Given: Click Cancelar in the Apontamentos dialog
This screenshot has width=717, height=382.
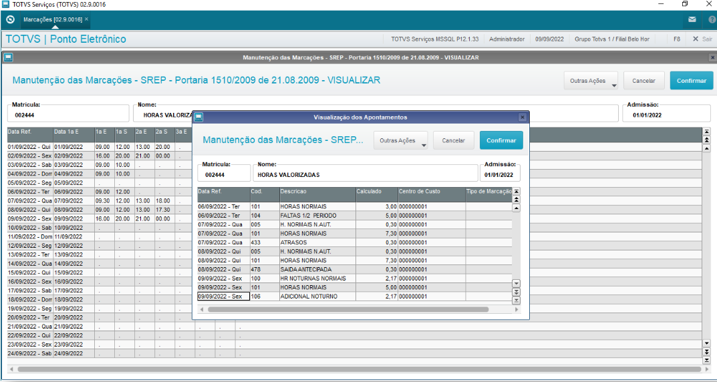Looking at the screenshot, I should tap(453, 141).
